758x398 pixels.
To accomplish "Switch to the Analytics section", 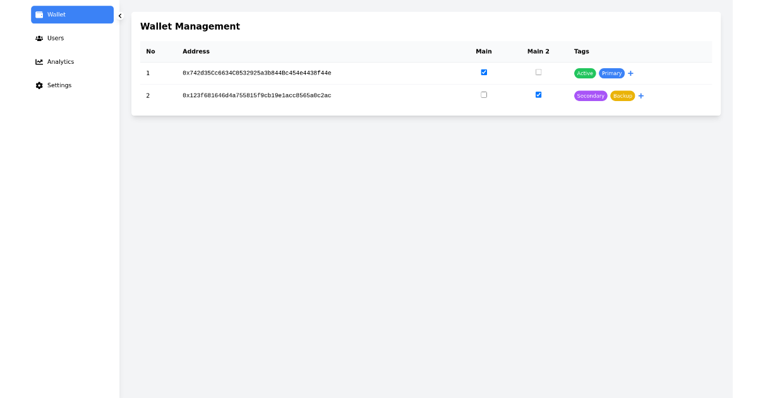I will 60,61.
